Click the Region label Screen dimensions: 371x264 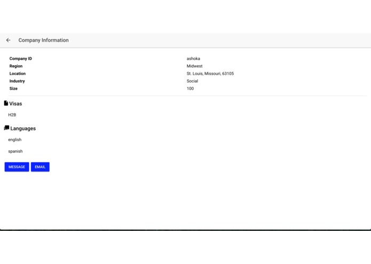coord(16,66)
